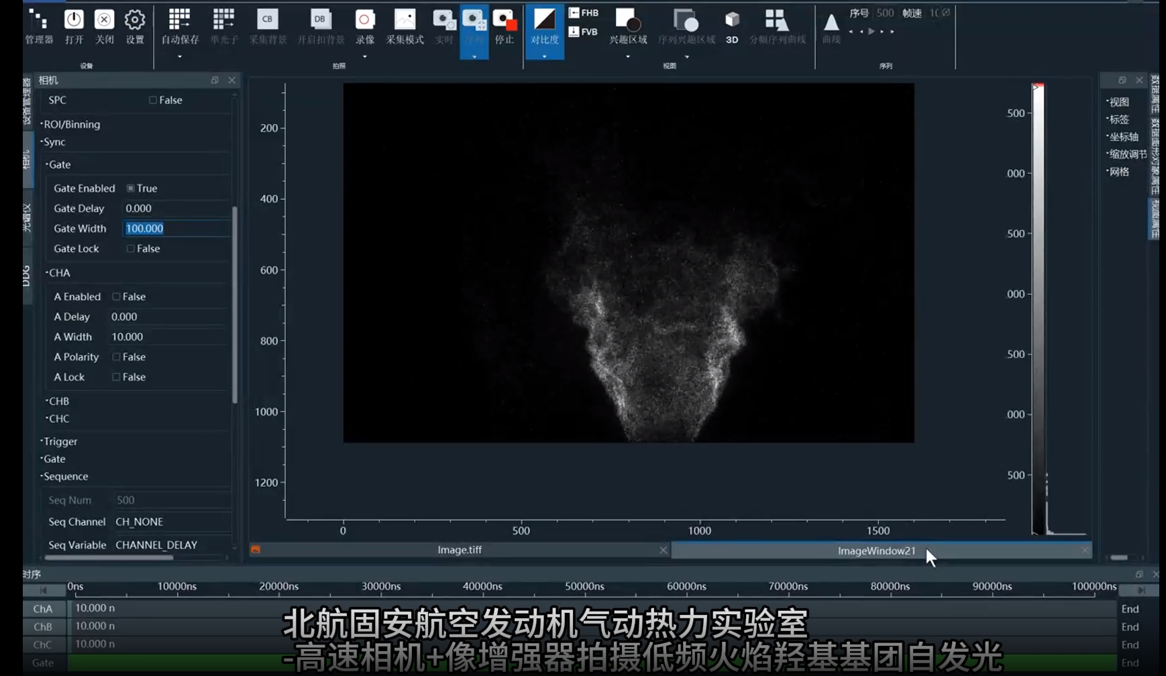
Task: Click the FHB flip horizontal button
Action: (584, 13)
